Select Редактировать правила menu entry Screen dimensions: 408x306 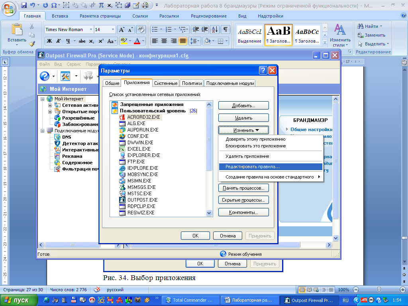(271, 167)
